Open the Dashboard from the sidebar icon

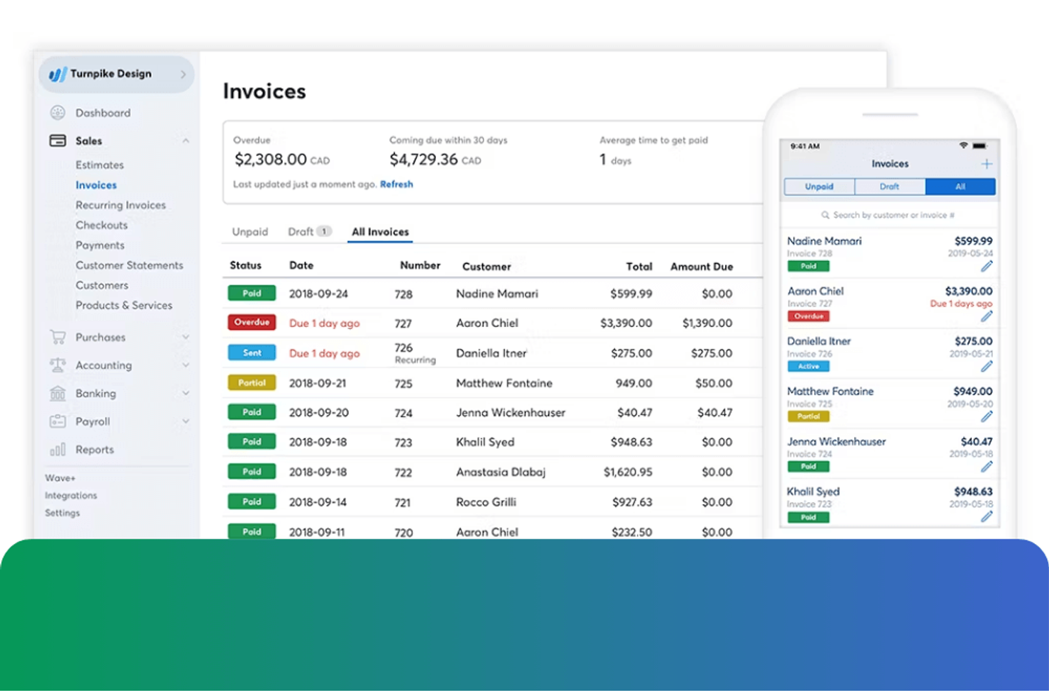(x=57, y=112)
